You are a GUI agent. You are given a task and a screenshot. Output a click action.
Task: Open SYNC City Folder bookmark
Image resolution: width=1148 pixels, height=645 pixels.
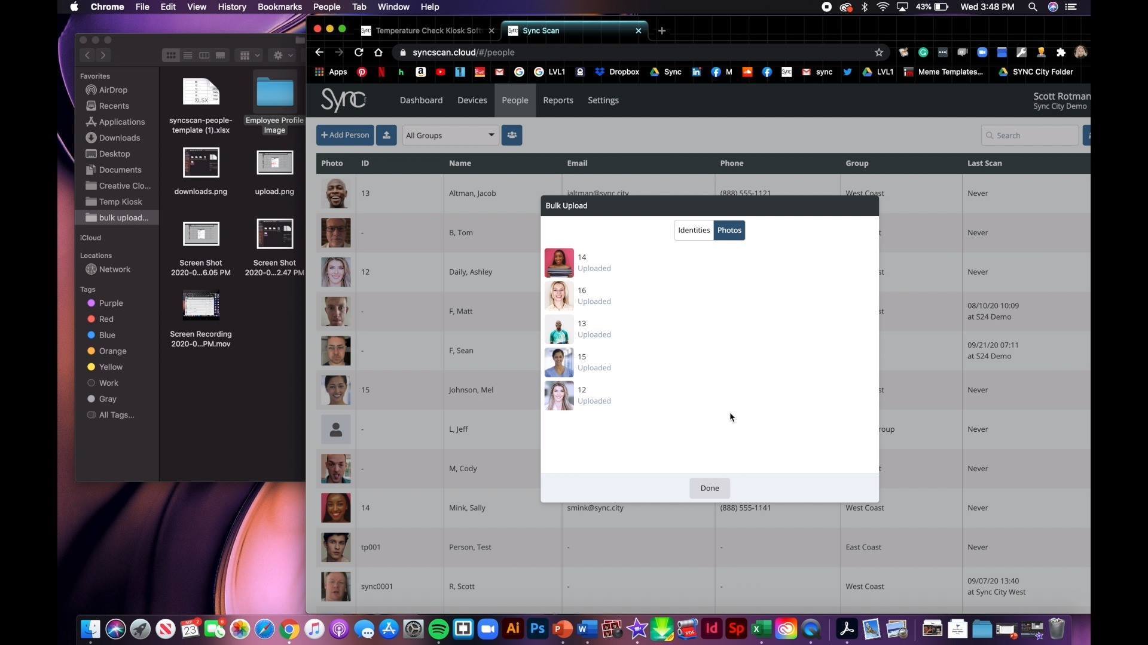pyautogui.click(x=1036, y=72)
